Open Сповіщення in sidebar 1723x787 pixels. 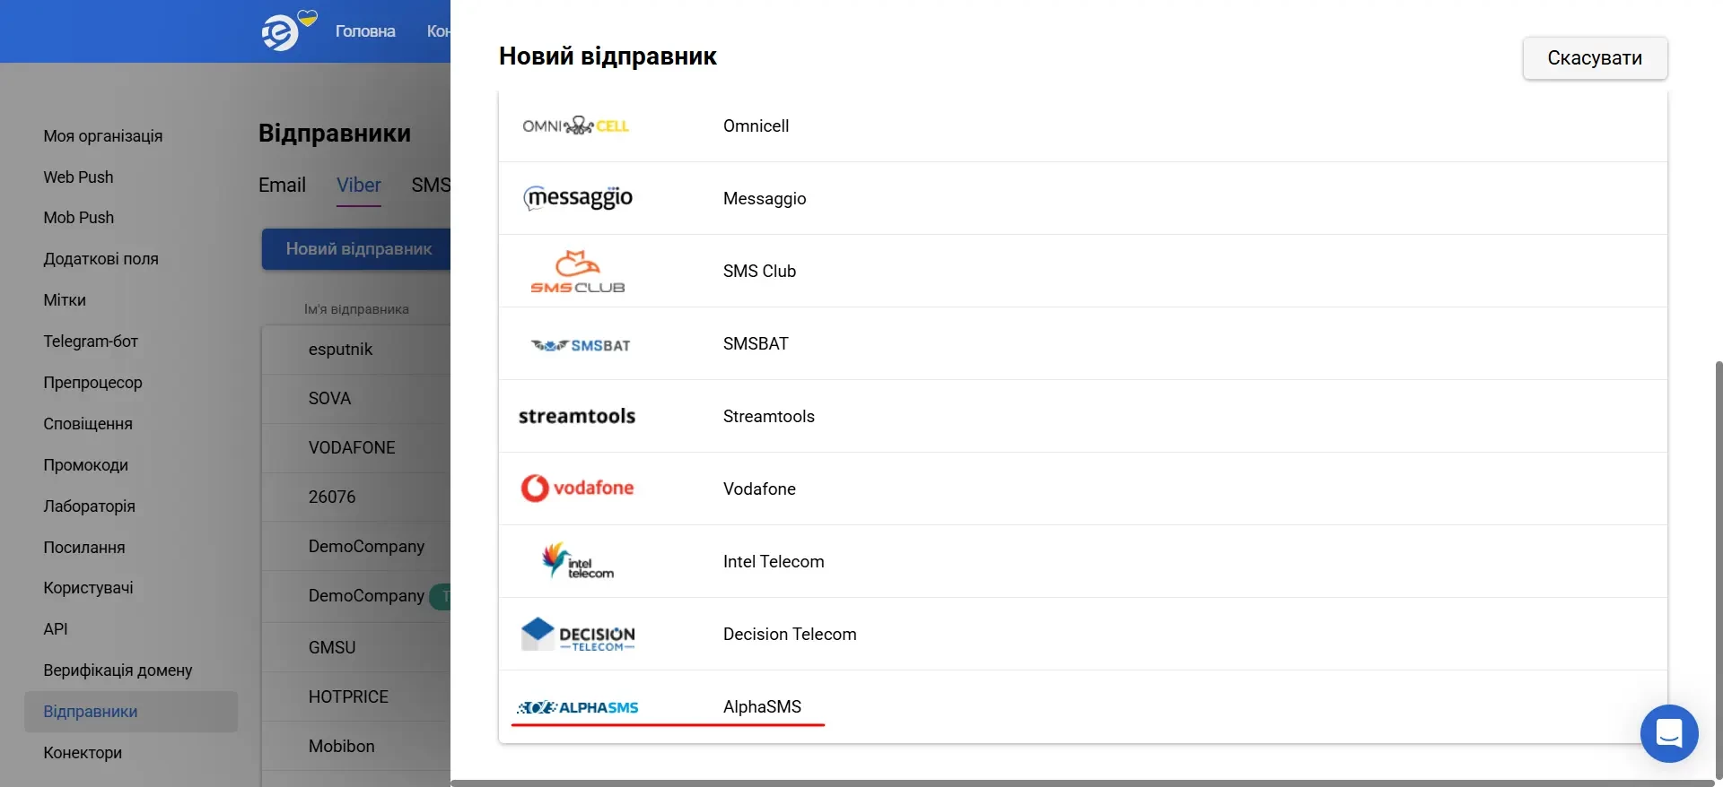point(88,424)
